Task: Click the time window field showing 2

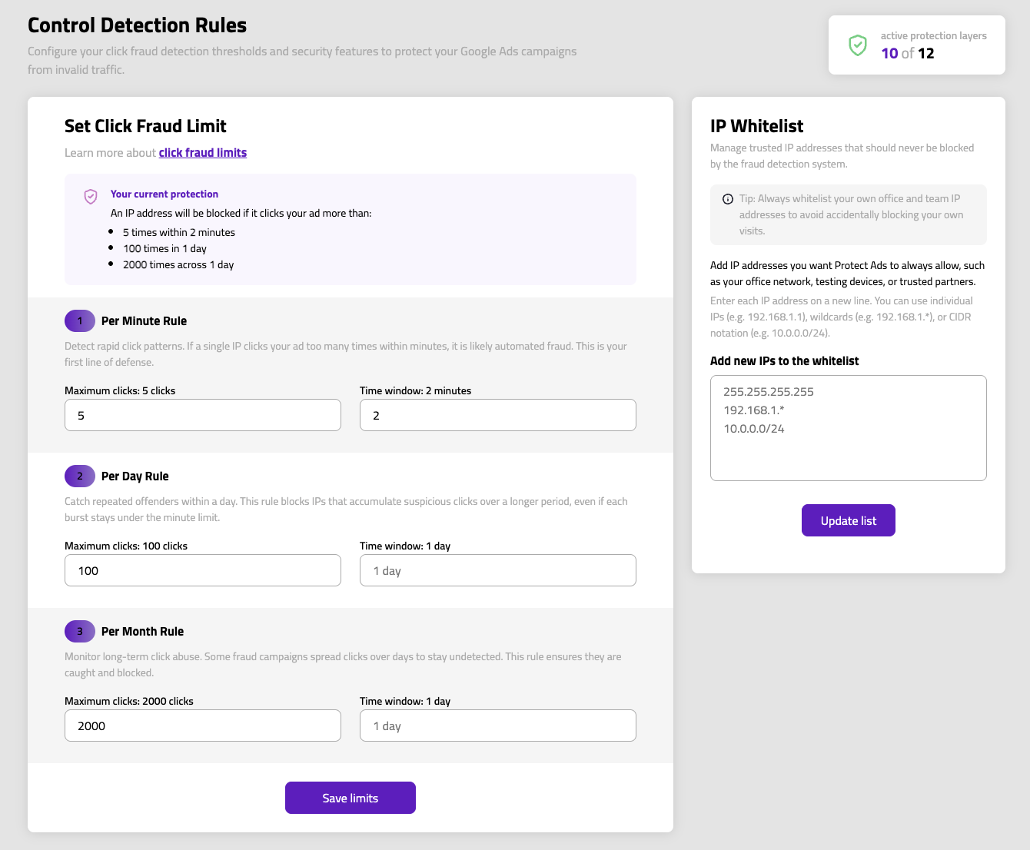Action: [x=497, y=415]
